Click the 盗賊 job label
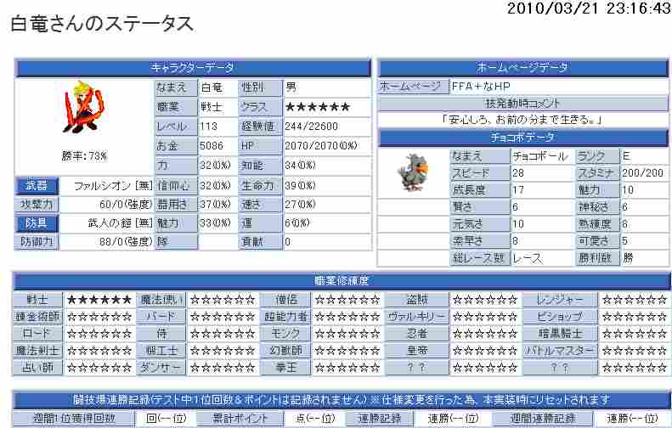Viewport: 672px width, 428px height. tap(417, 300)
